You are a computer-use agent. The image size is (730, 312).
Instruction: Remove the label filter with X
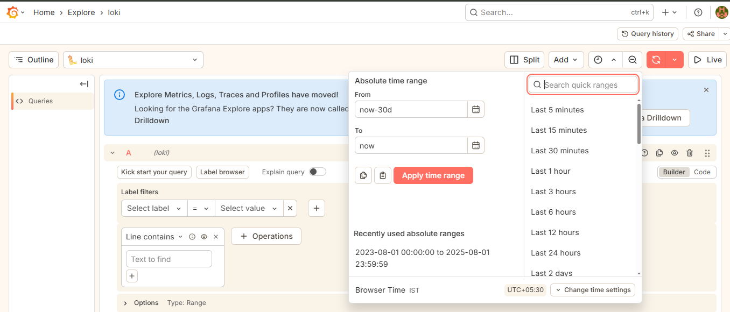[x=290, y=208]
